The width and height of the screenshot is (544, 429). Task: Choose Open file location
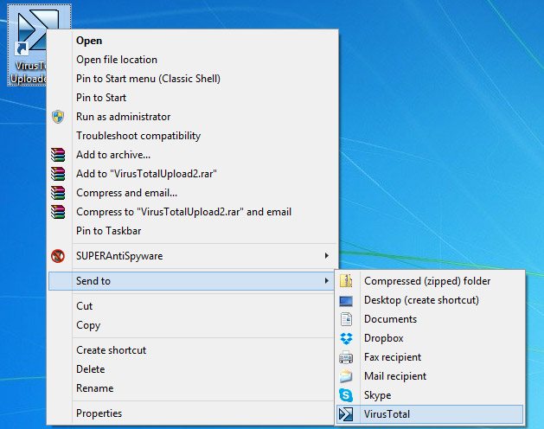[x=192, y=60]
